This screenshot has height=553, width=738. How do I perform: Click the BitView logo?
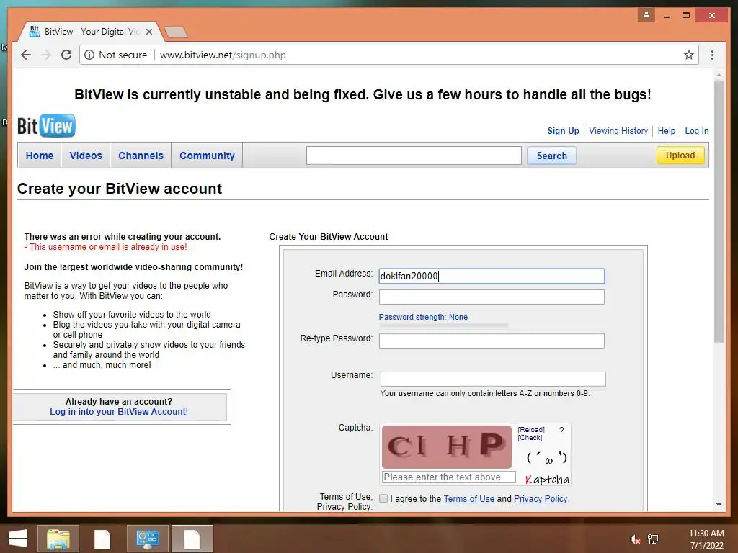tap(46, 125)
